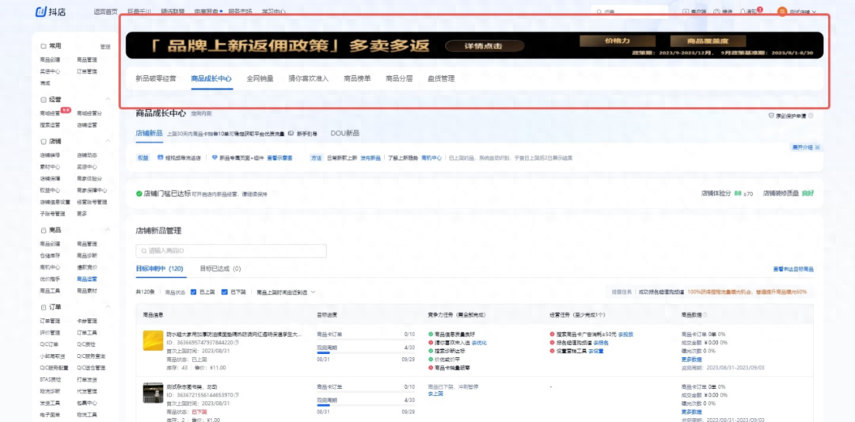Open the 商品榜单 tab
The height and width of the screenshot is (422, 855).
(x=357, y=78)
